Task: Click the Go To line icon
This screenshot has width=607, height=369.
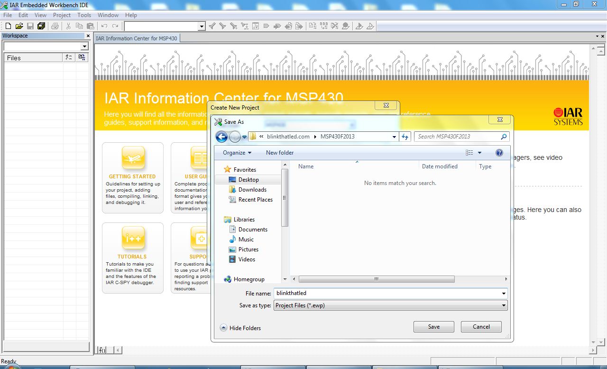Action: (x=256, y=26)
